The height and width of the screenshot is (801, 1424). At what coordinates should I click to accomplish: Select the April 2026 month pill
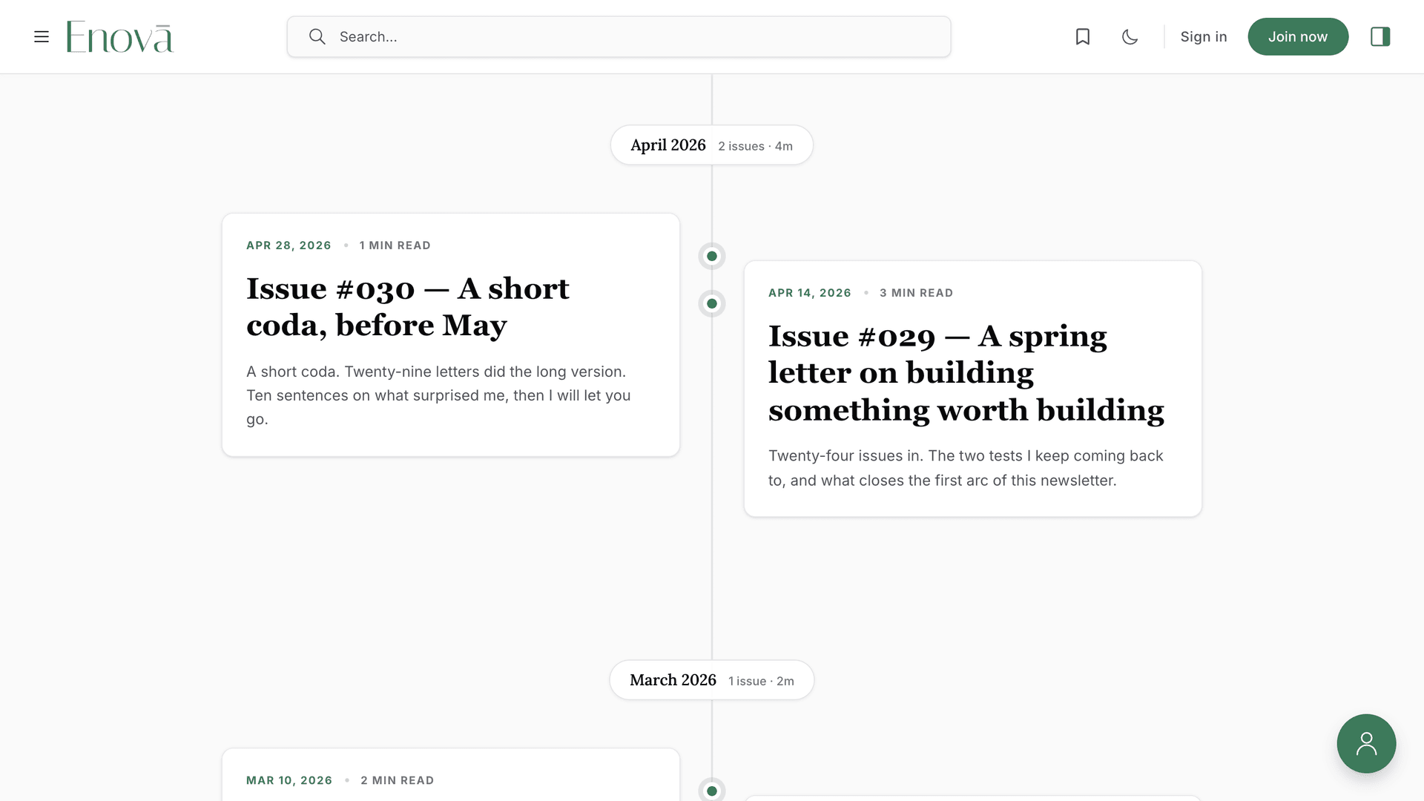(x=712, y=145)
